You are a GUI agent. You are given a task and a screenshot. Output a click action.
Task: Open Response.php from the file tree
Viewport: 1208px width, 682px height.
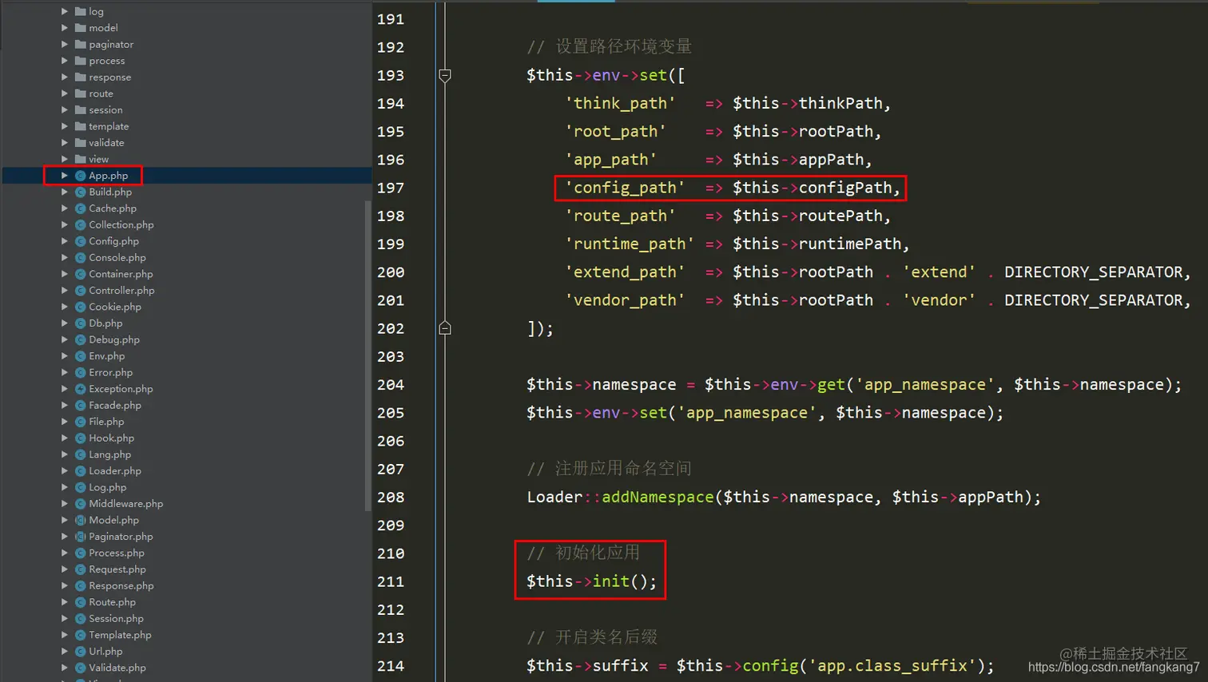click(121, 585)
